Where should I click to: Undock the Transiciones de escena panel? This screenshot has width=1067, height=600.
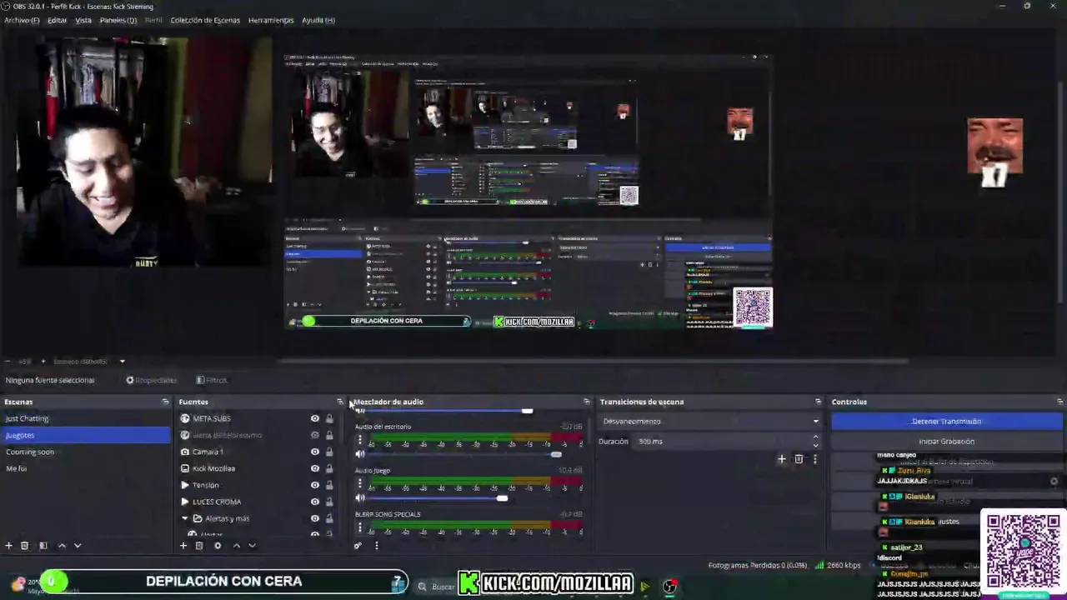pyautogui.click(x=818, y=402)
